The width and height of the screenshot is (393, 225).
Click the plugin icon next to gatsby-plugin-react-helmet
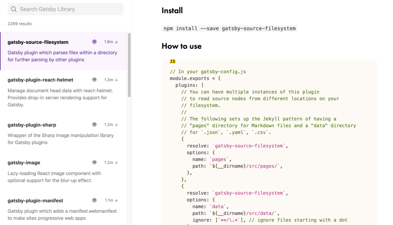[94, 79]
